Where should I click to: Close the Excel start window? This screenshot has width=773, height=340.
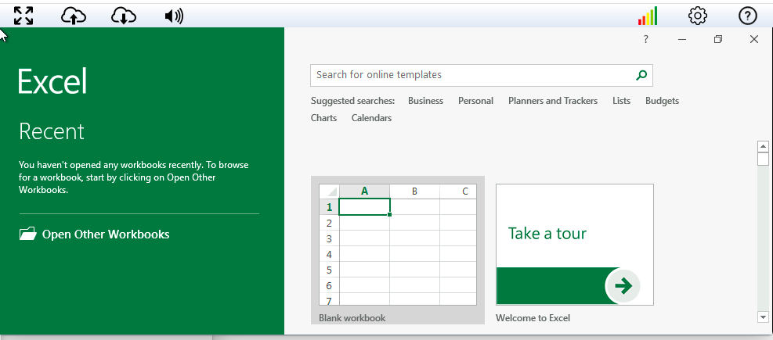753,39
